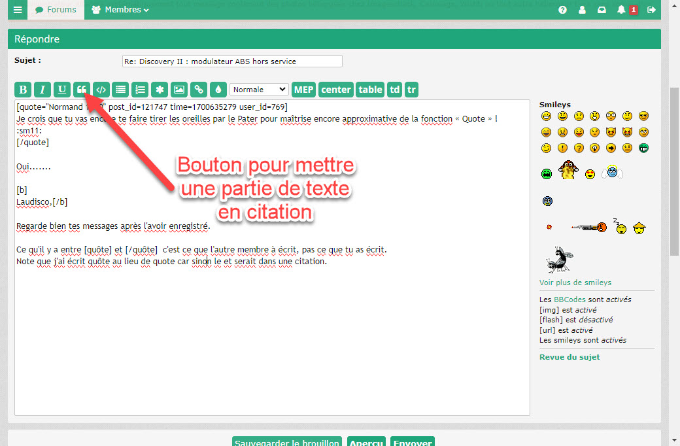680x446 pixels.
Task: Insert a quote block with quote button
Action: coord(82,90)
